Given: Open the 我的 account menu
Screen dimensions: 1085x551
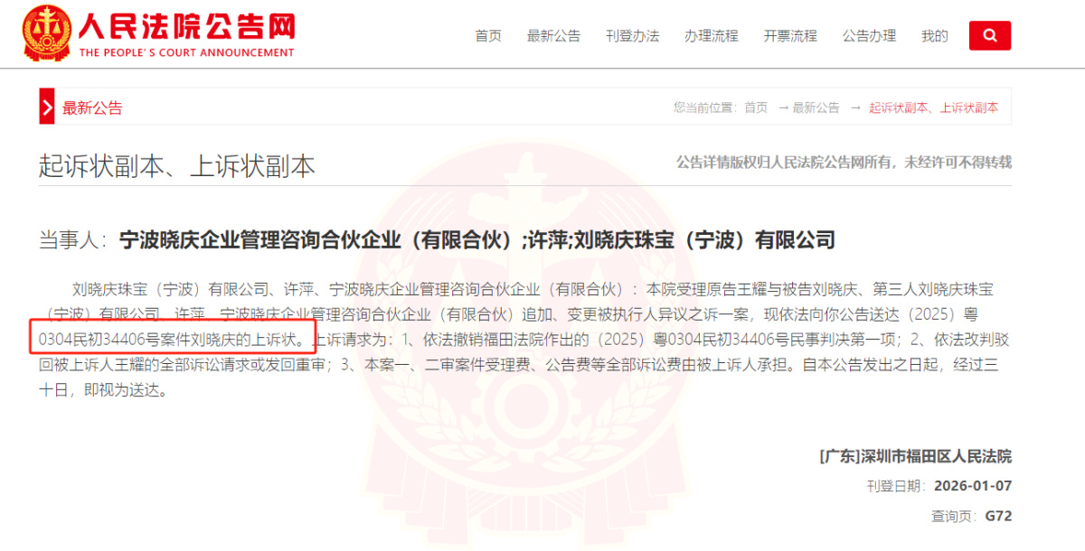Looking at the screenshot, I should click(x=935, y=36).
